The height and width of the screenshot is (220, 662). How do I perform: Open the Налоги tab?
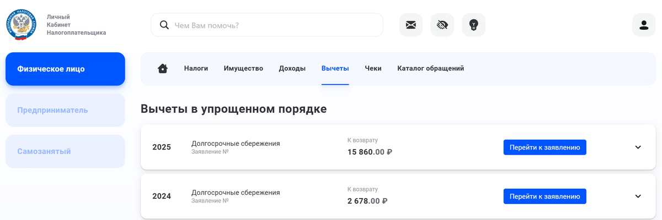click(x=196, y=69)
